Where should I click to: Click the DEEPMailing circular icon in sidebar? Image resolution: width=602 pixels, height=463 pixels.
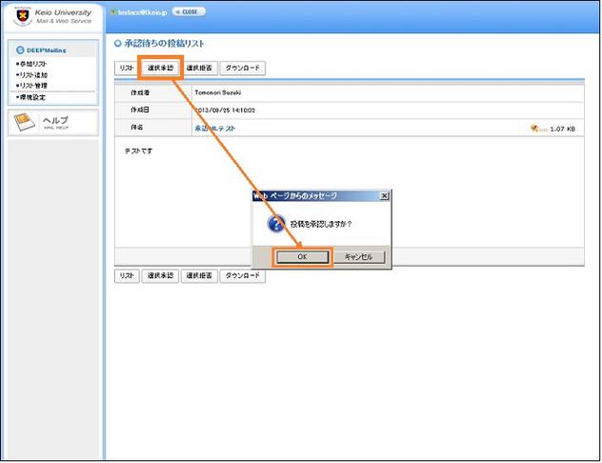coord(20,50)
